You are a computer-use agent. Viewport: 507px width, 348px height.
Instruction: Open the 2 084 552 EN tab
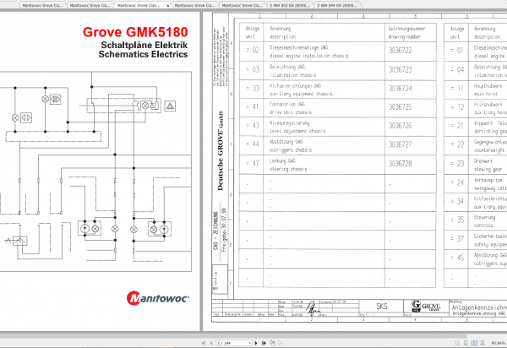[x=289, y=6]
